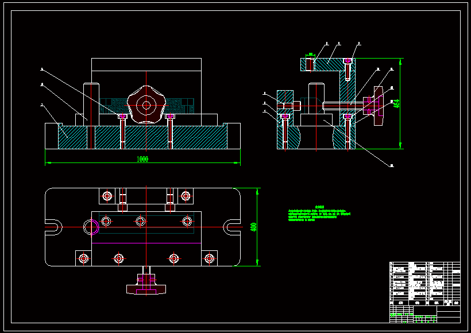Select the hand knob at bottom of plan view
The height and width of the screenshot is (333, 471).
click(146, 284)
